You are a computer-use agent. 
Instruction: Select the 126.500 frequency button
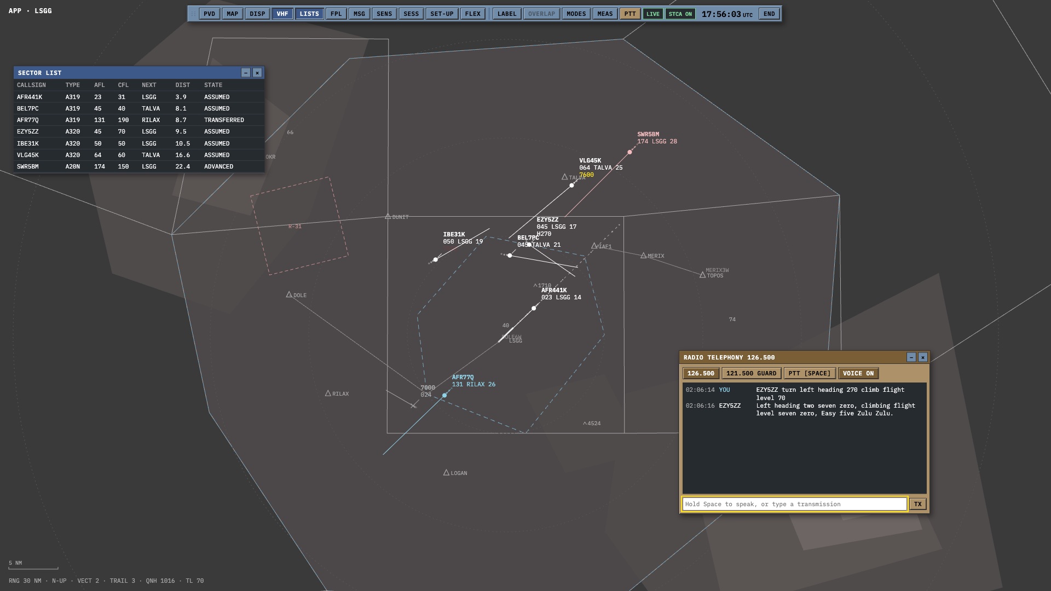701,373
